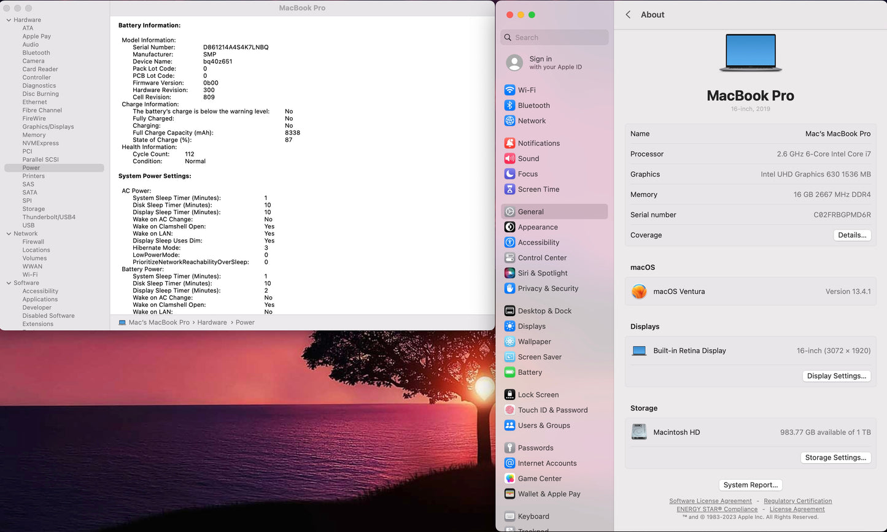This screenshot has width=887, height=532.
Task: Select the Macintosh HD storage row
Action: (x=751, y=432)
